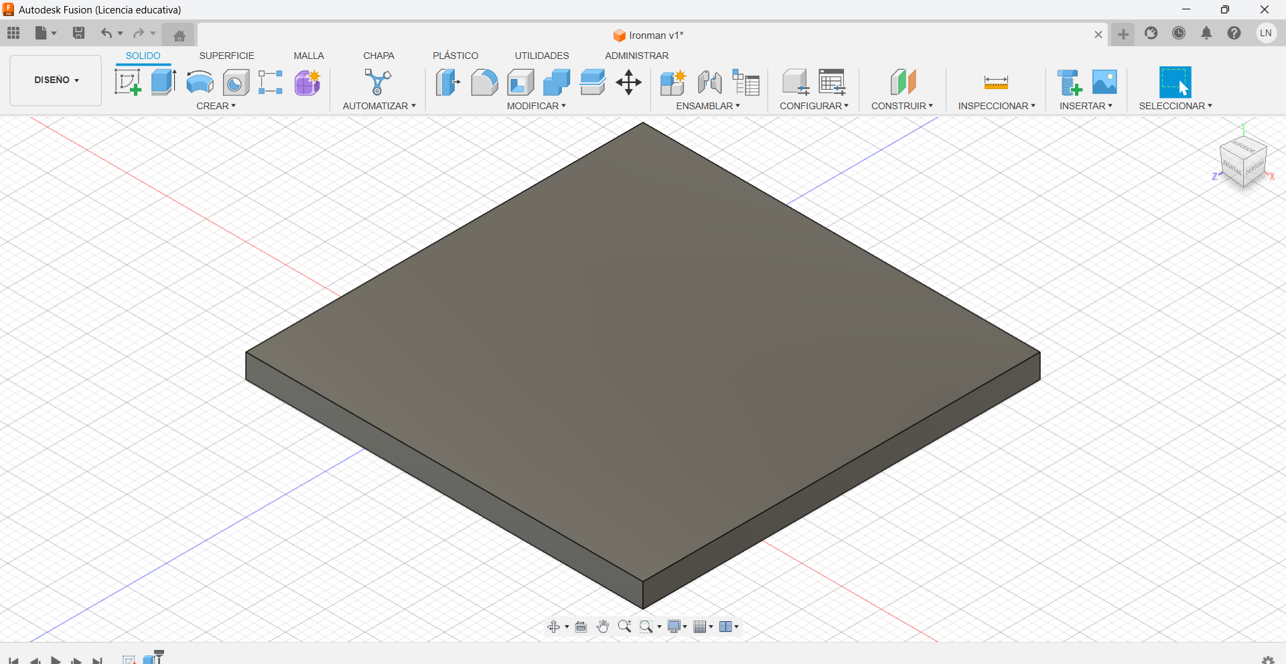Click the Look At tool
1286x664 pixels.
click(581, 626)
